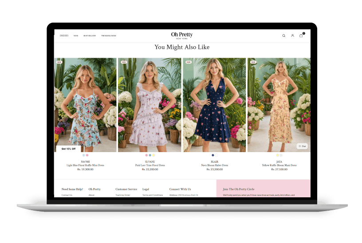Open Blair navy halter dress product image
This screenshot has width=362, height=243.
tap(214, 105)
